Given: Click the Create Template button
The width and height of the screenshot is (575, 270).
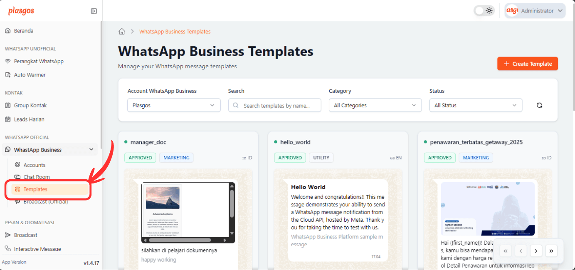Looking at the screenshot, I should [x=527, y=64].
